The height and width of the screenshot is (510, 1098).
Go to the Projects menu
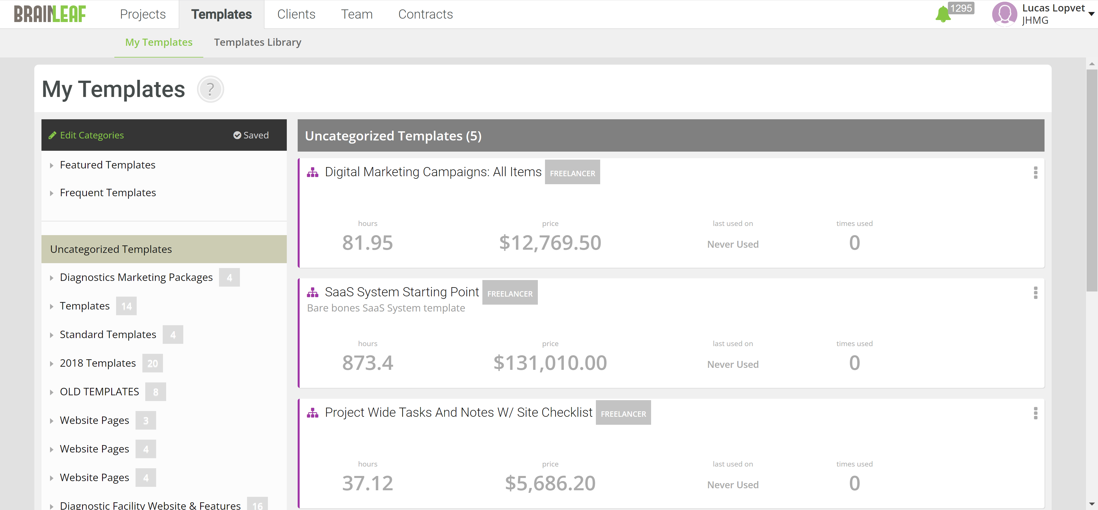coord(143,14)
